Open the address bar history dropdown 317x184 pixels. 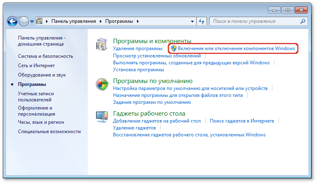(192, 22)
